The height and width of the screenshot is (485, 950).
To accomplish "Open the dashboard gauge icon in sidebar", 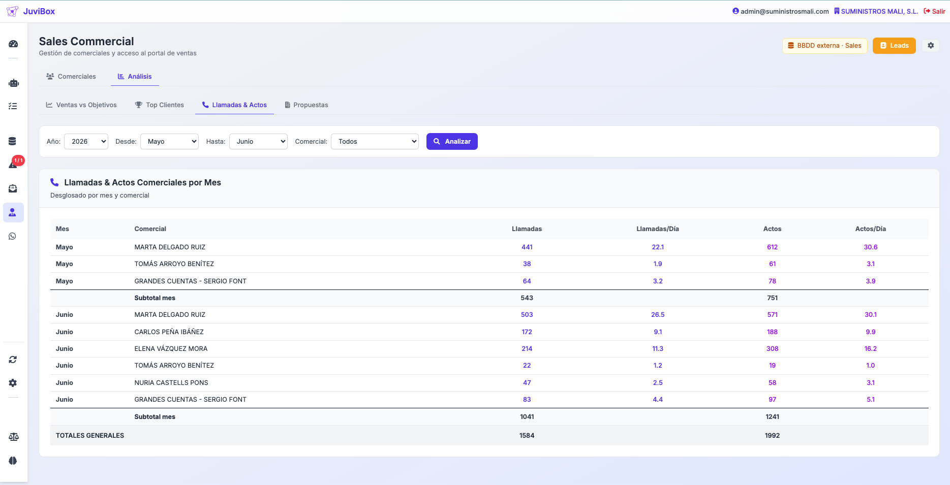I will [13, 44].
